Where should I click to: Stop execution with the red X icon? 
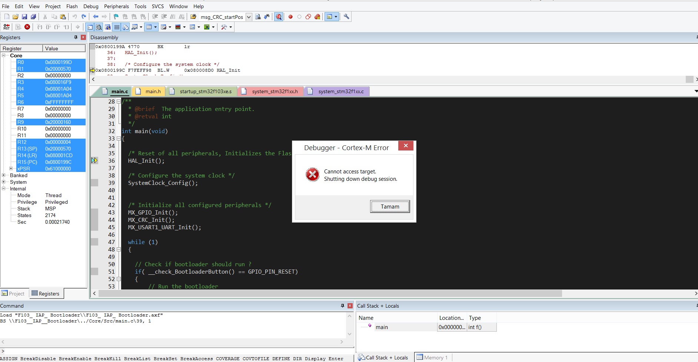tap(27, 27)
